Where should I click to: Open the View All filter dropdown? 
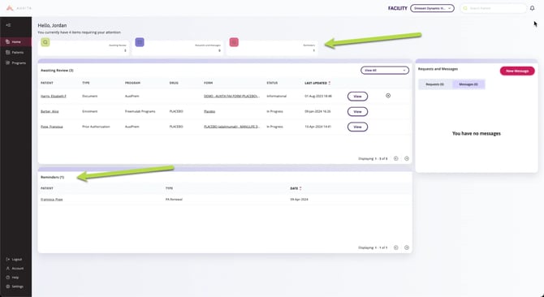(384, 71)
